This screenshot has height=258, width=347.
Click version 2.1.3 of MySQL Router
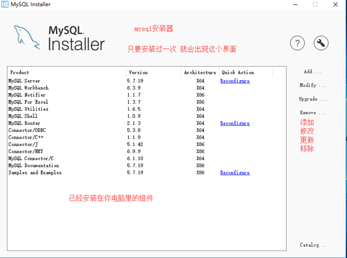click(134, 123)
